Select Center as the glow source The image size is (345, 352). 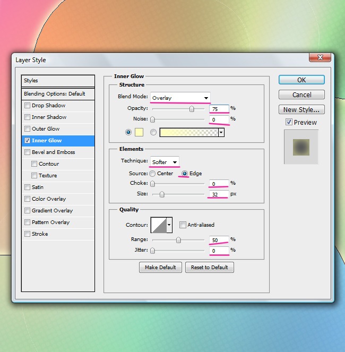[x=152, y=174]
